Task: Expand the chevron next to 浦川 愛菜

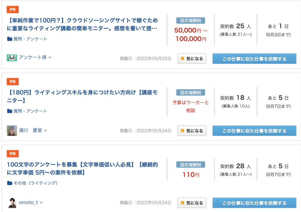Action: (x=46, y=130)
